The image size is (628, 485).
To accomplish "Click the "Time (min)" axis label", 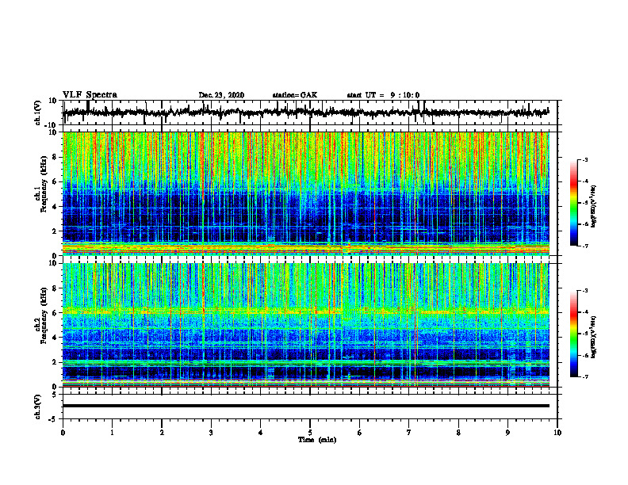I will click(317, 440).
